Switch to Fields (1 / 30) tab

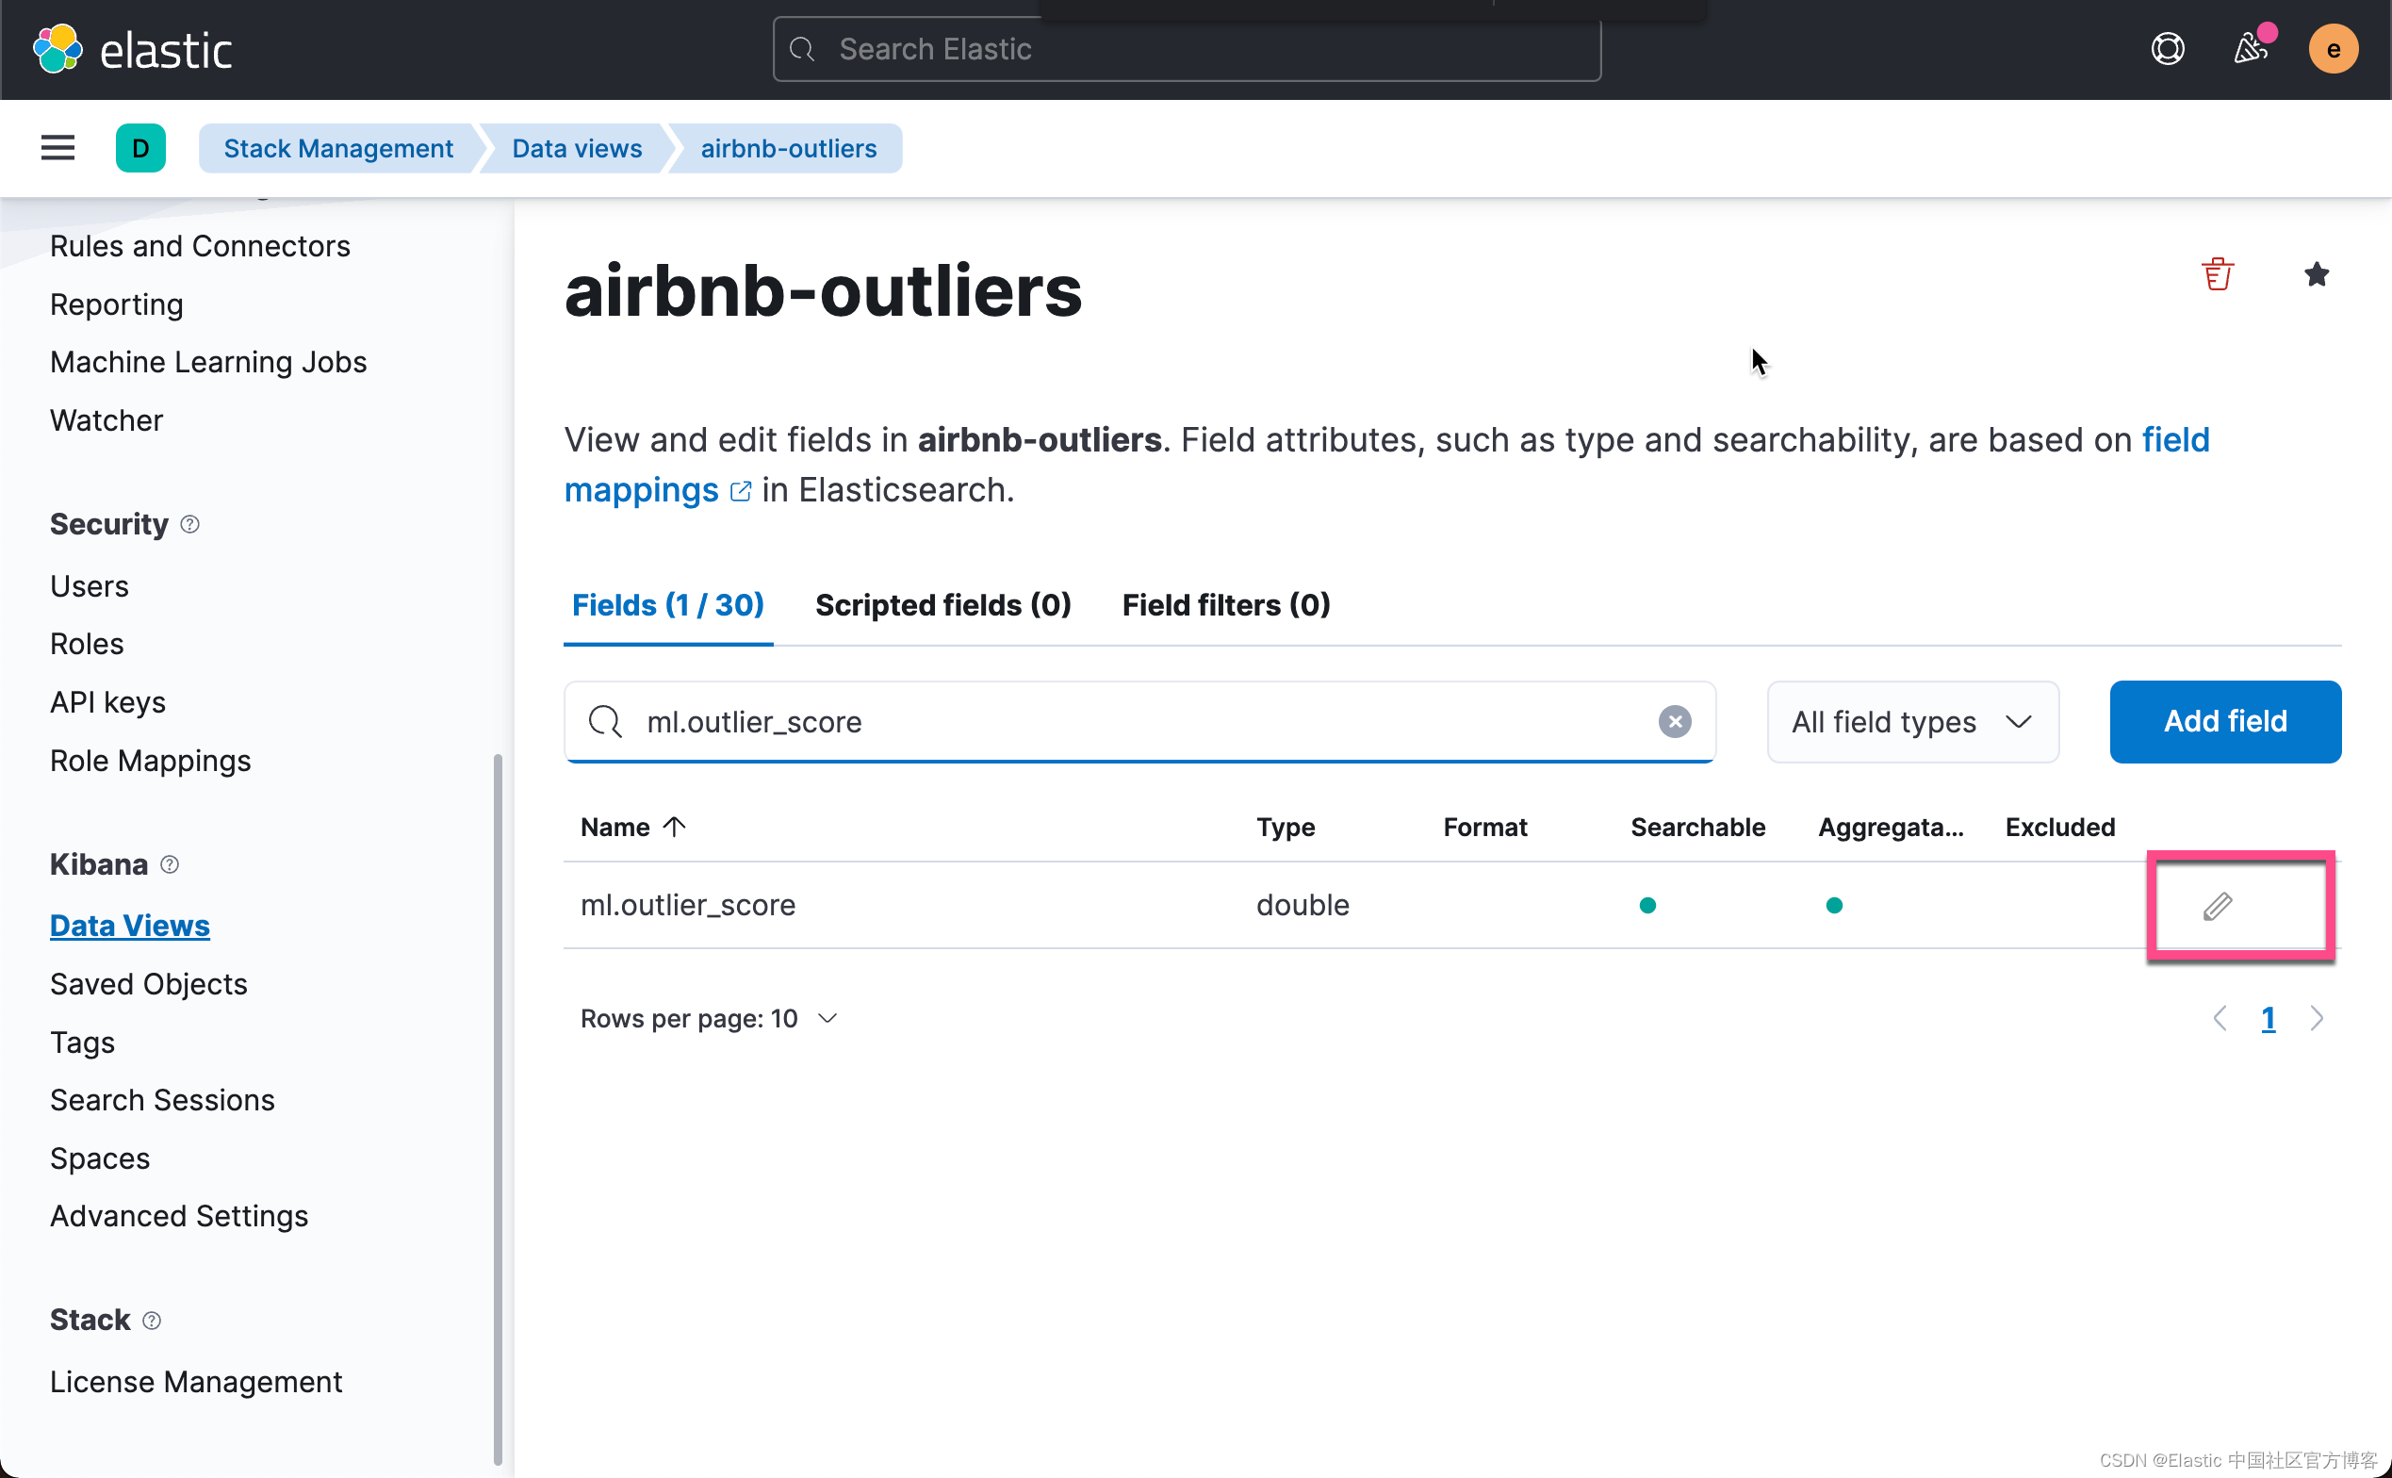click(667, 605)
